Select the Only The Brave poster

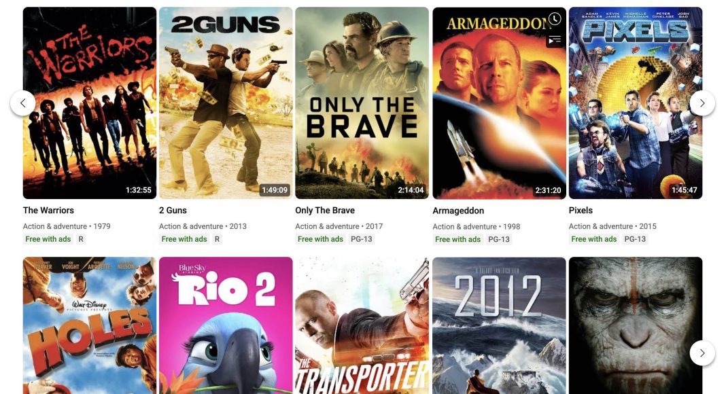(362, 103)
